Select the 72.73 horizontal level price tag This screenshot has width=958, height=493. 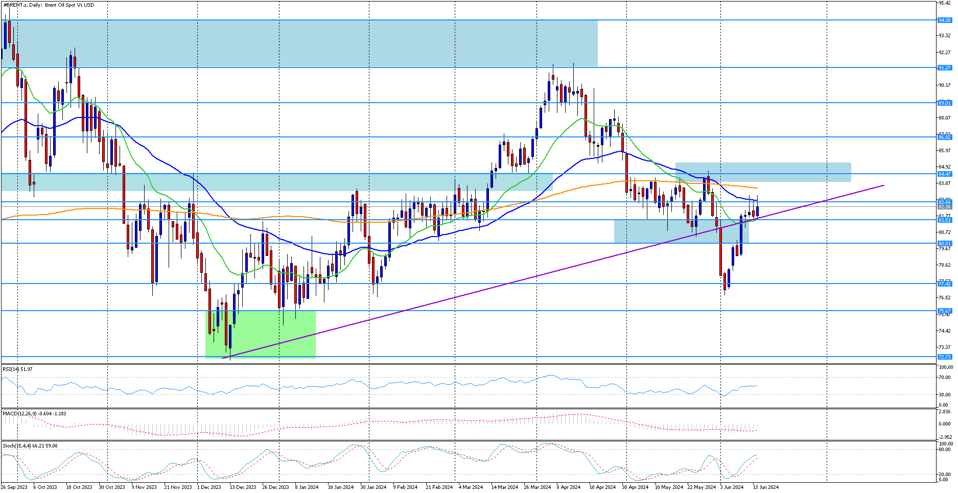[945, 357]
